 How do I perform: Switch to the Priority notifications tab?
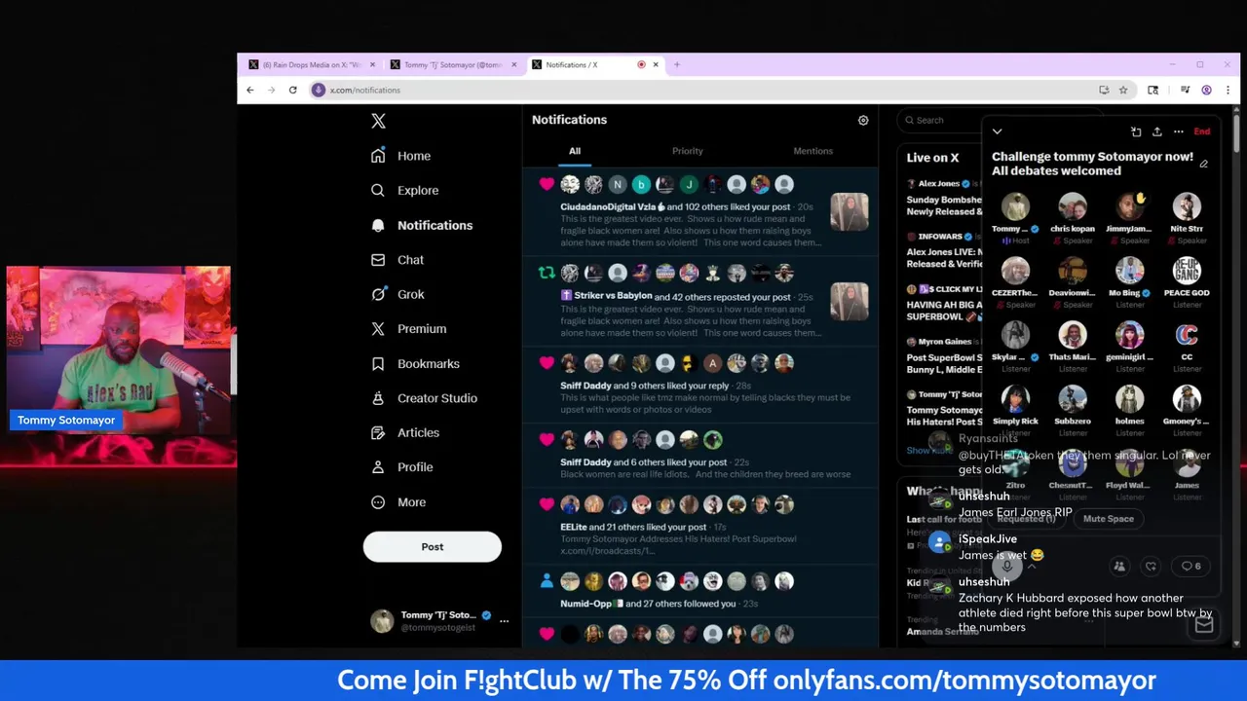(687, 151)
